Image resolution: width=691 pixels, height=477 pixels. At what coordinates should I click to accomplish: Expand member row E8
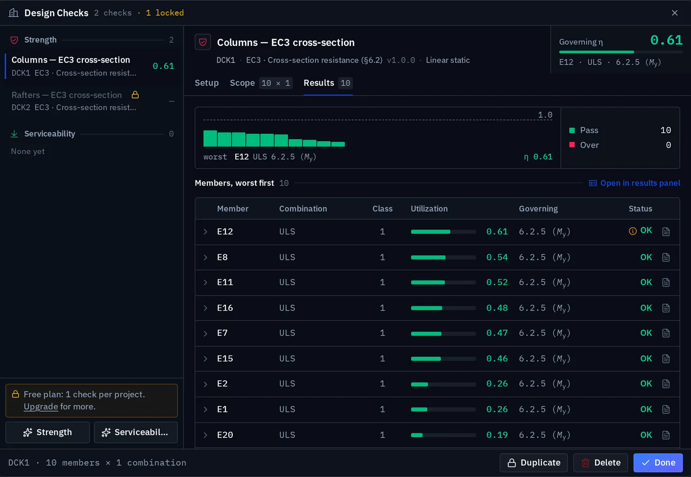pos(206,257)
